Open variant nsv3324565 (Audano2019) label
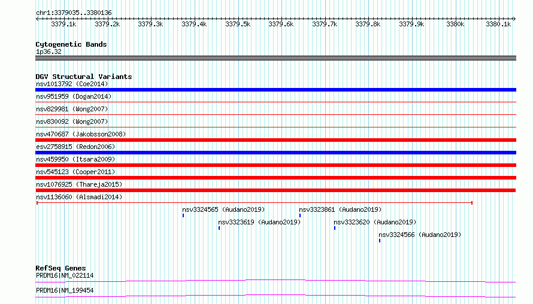 click(223, 209)
